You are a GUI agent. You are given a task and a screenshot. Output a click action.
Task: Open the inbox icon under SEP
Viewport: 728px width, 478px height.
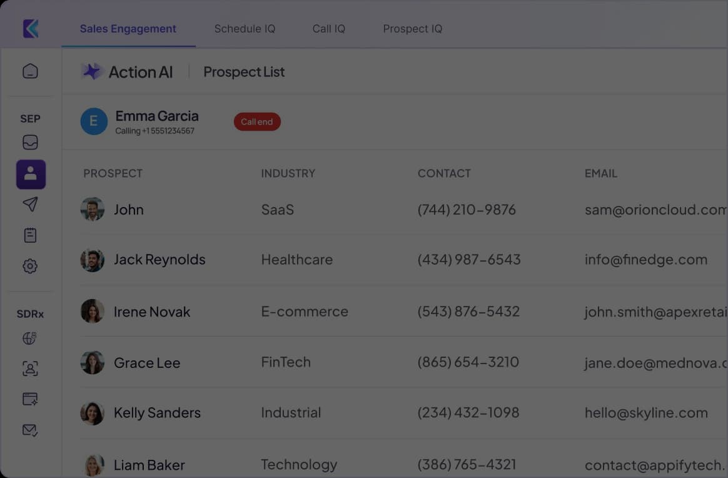[30, 143]
